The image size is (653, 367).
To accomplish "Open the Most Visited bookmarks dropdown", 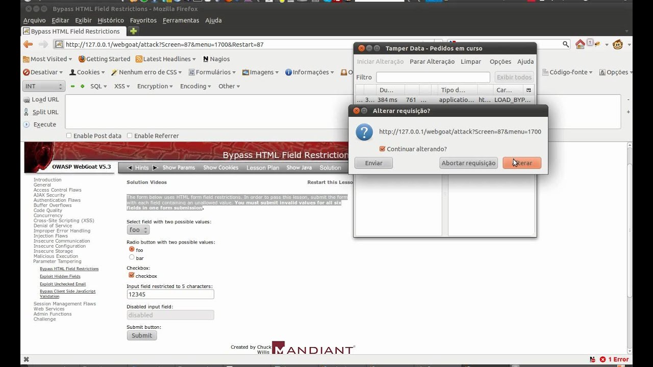I will click(x=47, y=59).
